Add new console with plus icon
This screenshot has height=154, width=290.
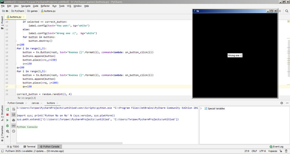(7, 137)
